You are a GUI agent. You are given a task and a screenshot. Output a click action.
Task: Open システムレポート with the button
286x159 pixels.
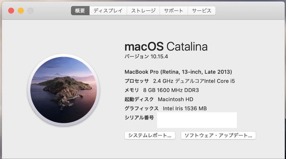point(150,135)
